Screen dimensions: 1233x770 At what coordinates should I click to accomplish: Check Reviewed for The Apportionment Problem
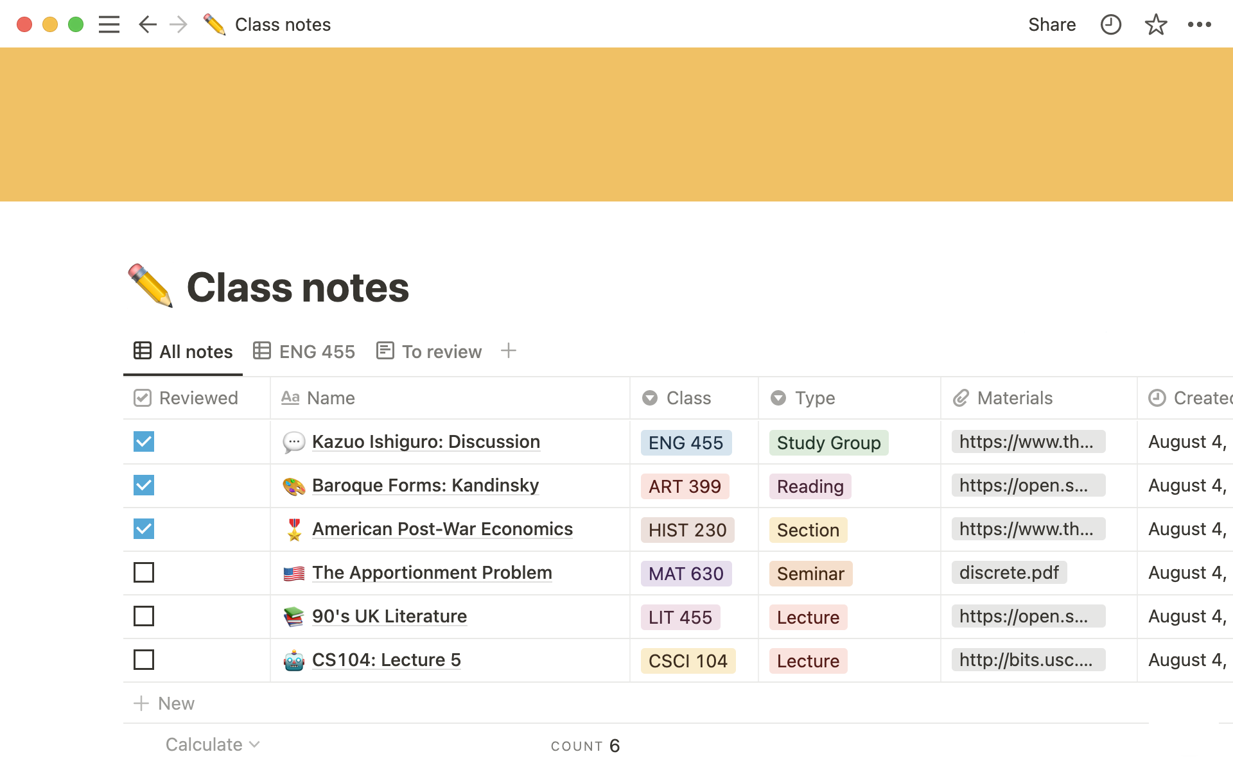pos(144,572)
